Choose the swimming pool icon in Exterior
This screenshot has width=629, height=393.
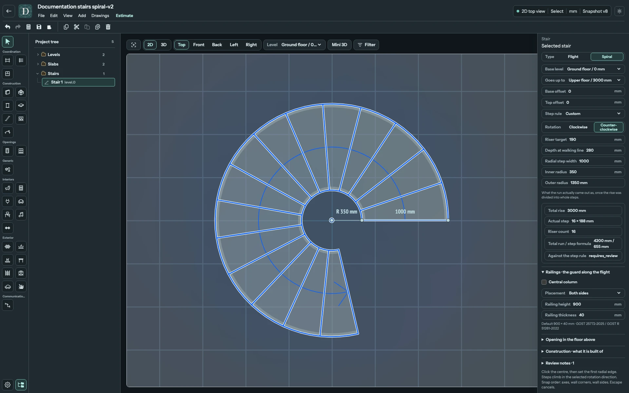click(x=8, y=260)
